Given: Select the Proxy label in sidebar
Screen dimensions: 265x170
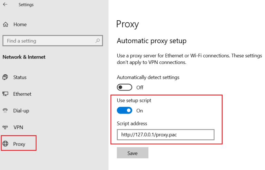Looking at the screenshot, I should (19, 144).
